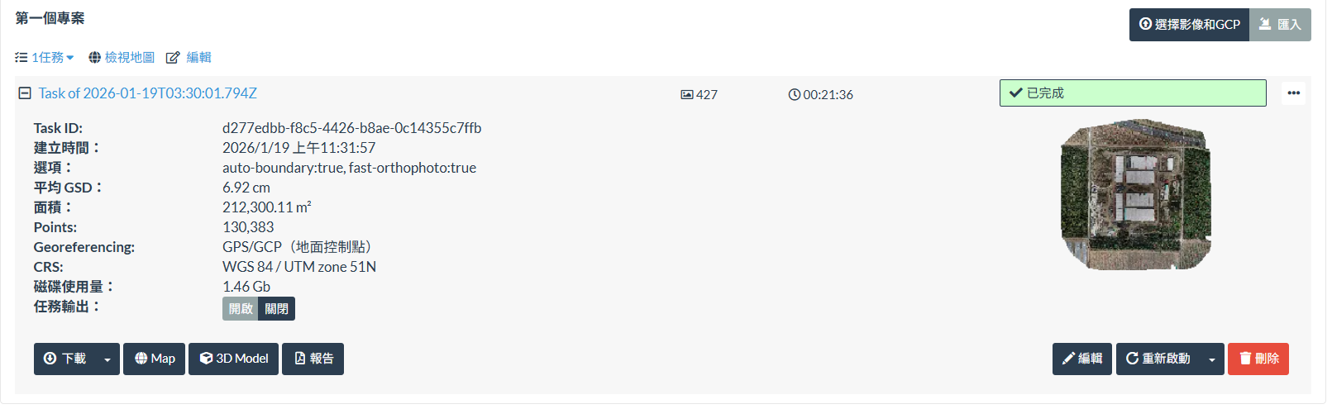
Task: Collapse the task details minus box
Action: point(25,93)
